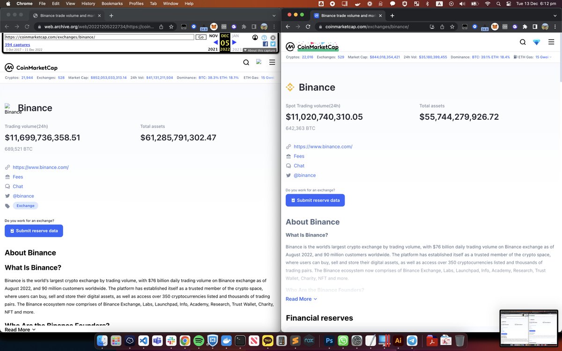Go back in right Chrome window
This screenshot has height=351, width=562.
(x=288, y=27)
